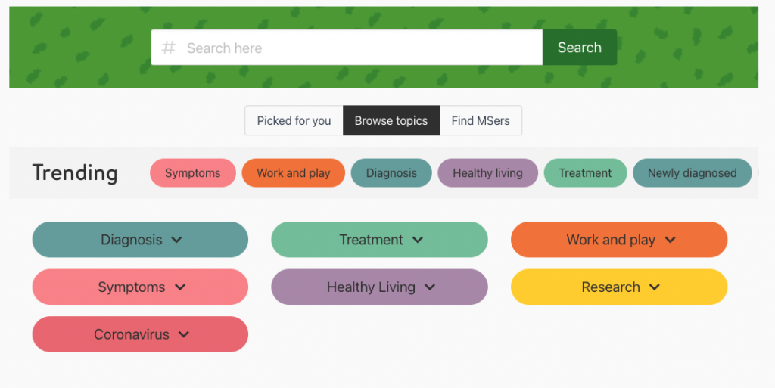
Task: Expand the Coronavirus category dropdown
Action: click(x=140, y=334)
